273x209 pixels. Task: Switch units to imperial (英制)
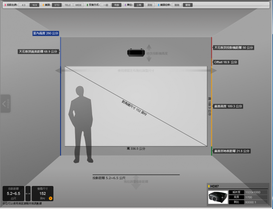click(x=150, y=5)
